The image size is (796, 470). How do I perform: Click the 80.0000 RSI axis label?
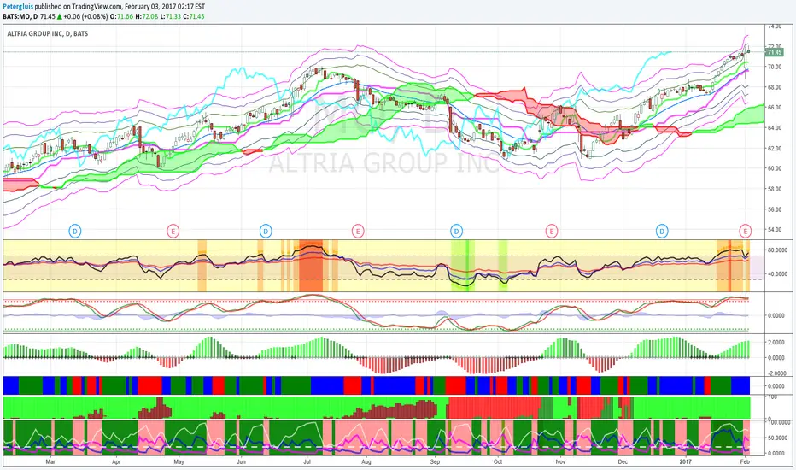(x=777, y=250)
